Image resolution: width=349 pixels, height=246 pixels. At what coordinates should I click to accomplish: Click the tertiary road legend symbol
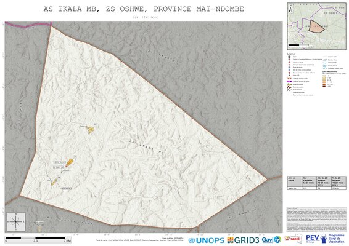click(x=289, y=90)
